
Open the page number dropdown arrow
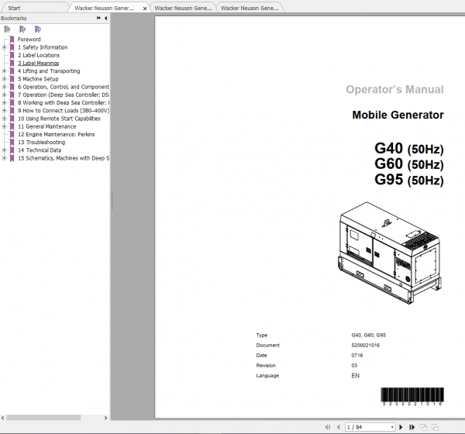tap(392, 427)
